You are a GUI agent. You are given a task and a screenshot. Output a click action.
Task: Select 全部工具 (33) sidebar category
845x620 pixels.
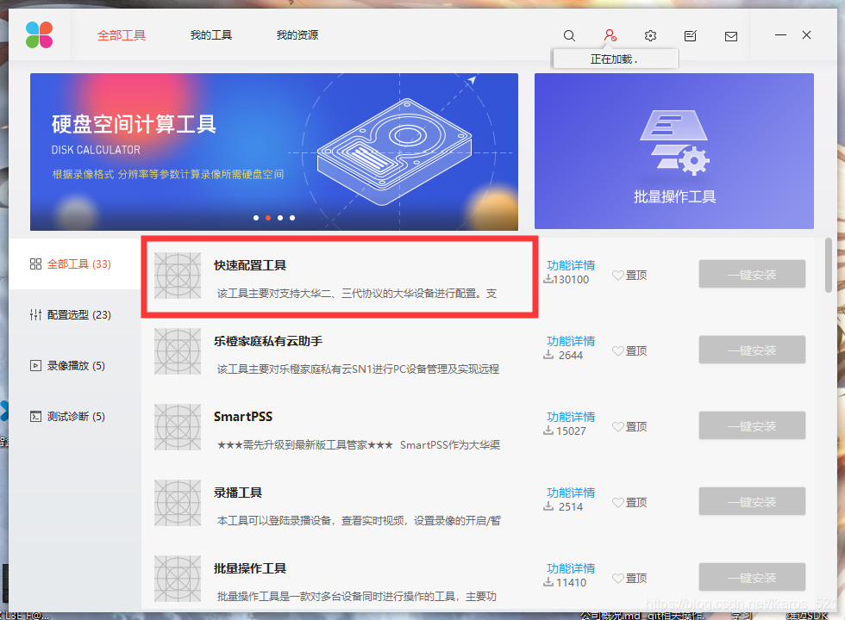(x=75, y=263)
